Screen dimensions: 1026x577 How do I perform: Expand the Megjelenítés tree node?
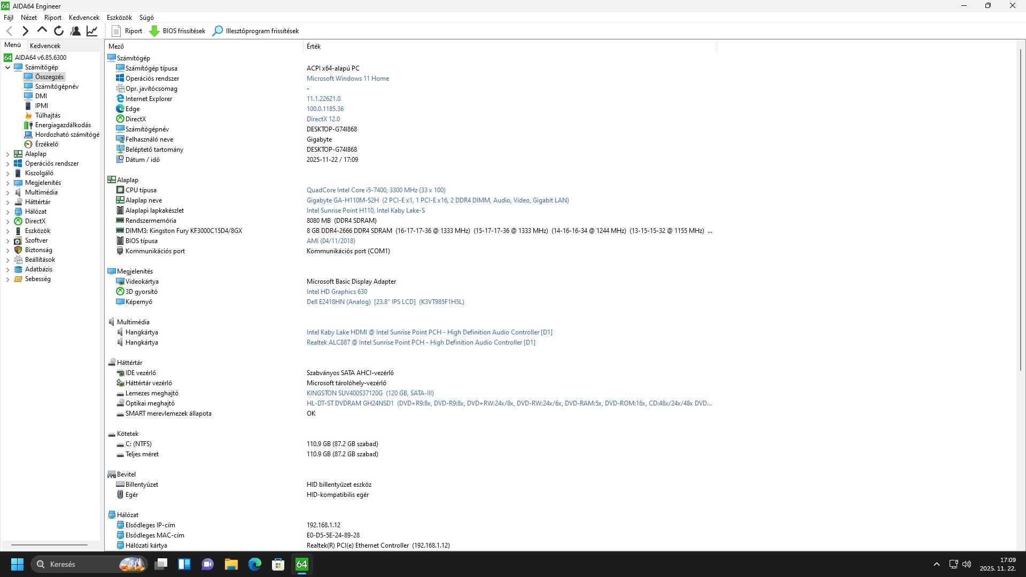(x=7, y=183)
